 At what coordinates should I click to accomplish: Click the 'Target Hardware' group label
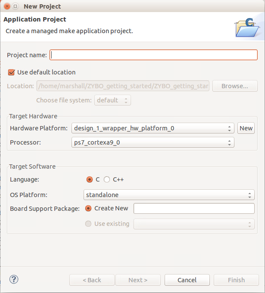tap(33, 116)
